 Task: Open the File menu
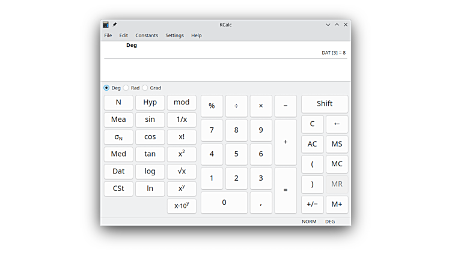tap(108, 35)
